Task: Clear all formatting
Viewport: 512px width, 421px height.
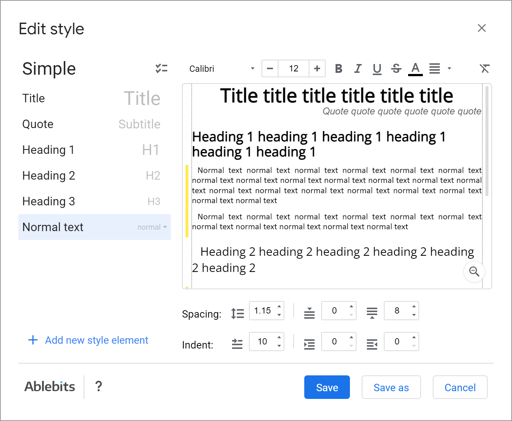Action: click(484, 68)
